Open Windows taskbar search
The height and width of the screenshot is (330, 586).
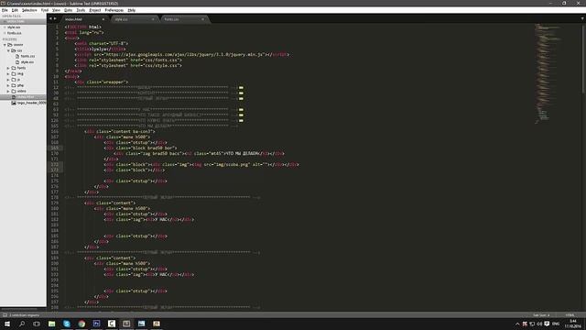[22, 324]
